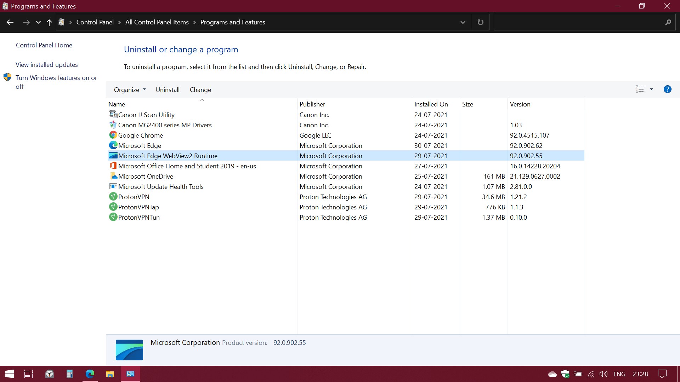This screenshot has width=680, height=382.
Task: Click the ProtonVPN shield icon in list
Action: tap(113, 197)
